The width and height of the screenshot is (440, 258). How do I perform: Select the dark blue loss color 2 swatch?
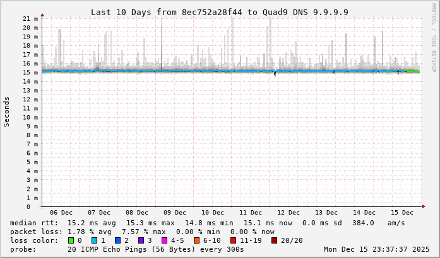tap(117, 240)
